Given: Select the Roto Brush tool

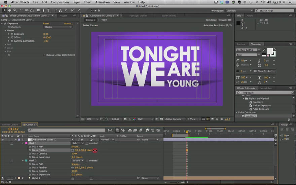Looking at the screenshot, I should click(x=72, y=10).
